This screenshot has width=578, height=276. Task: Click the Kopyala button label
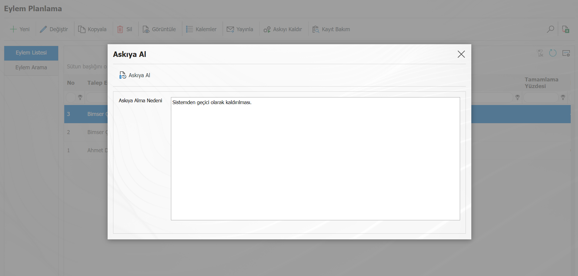[97, 29]
